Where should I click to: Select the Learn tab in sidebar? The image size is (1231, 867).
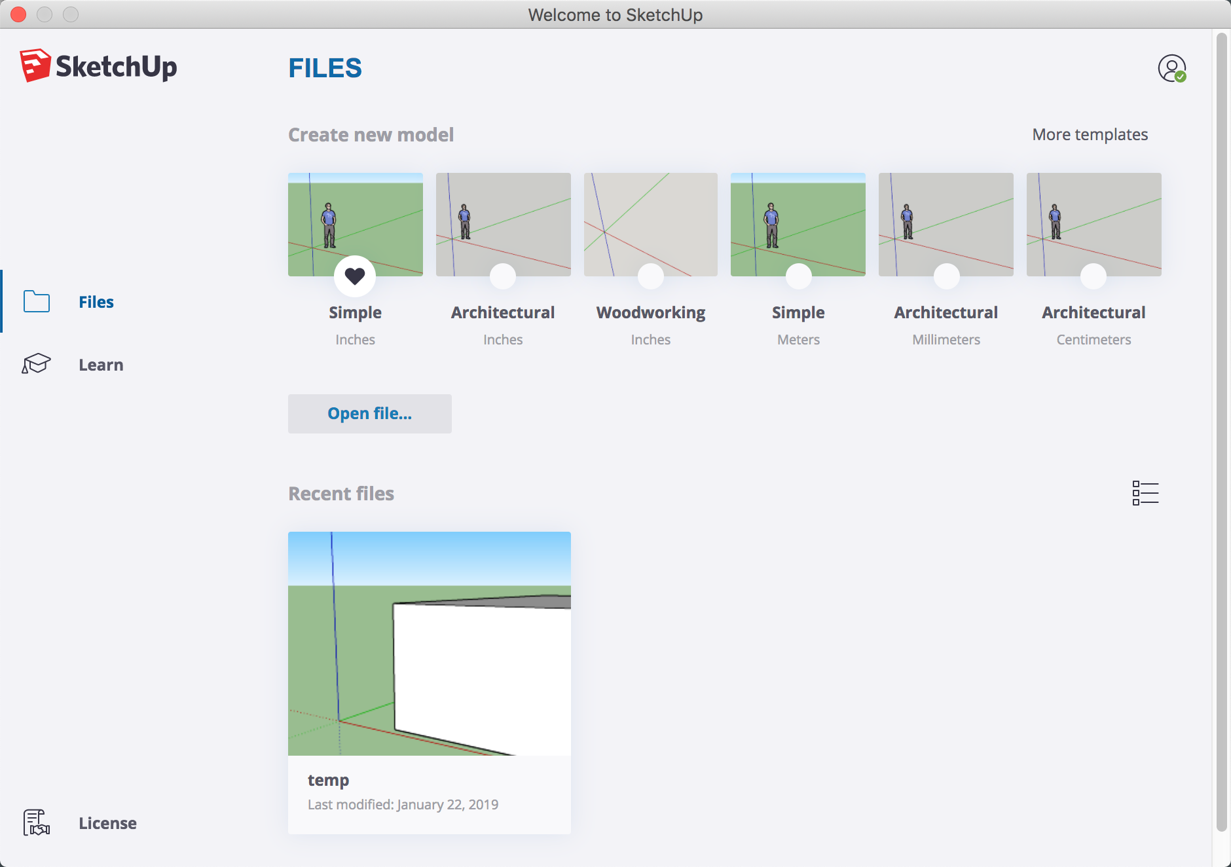pos(101,365)
